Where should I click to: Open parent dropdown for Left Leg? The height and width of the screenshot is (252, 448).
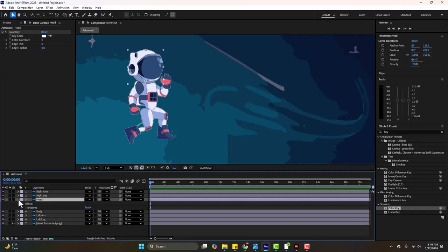pos(133,219)
